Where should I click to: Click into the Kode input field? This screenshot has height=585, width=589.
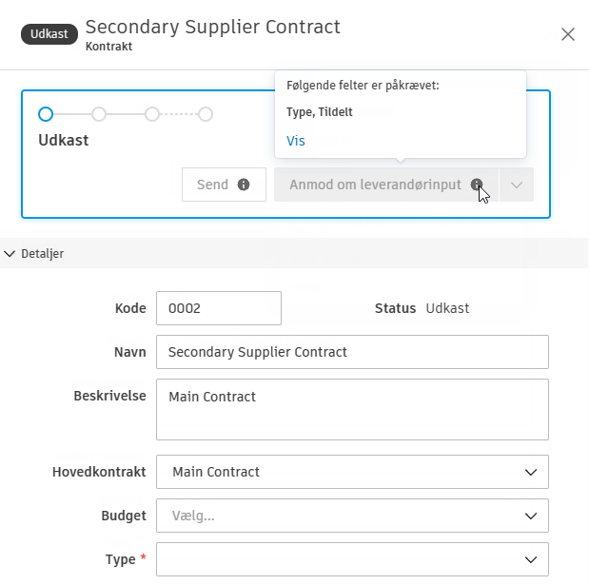point(219,308)
